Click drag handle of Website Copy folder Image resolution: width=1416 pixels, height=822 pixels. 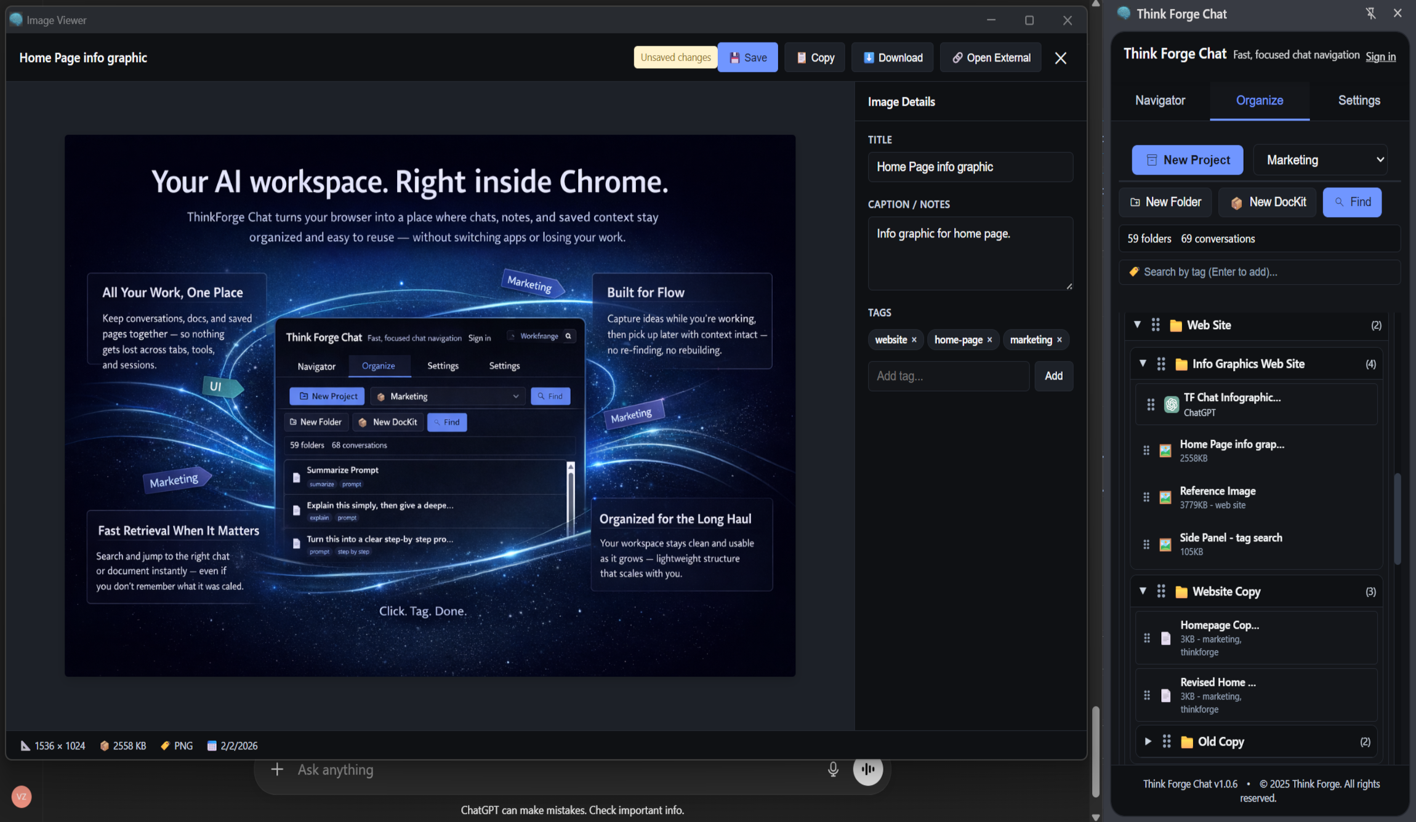pos(1161,591)
